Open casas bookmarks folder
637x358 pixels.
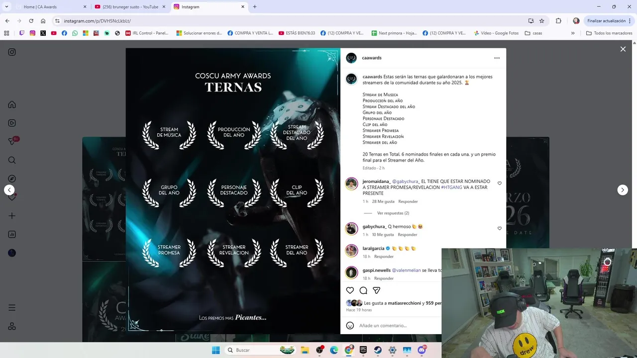point(532,33)
